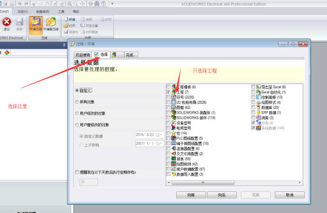Check the 电缆型号 checkbox
327x213 pixels.
[169, 128]
